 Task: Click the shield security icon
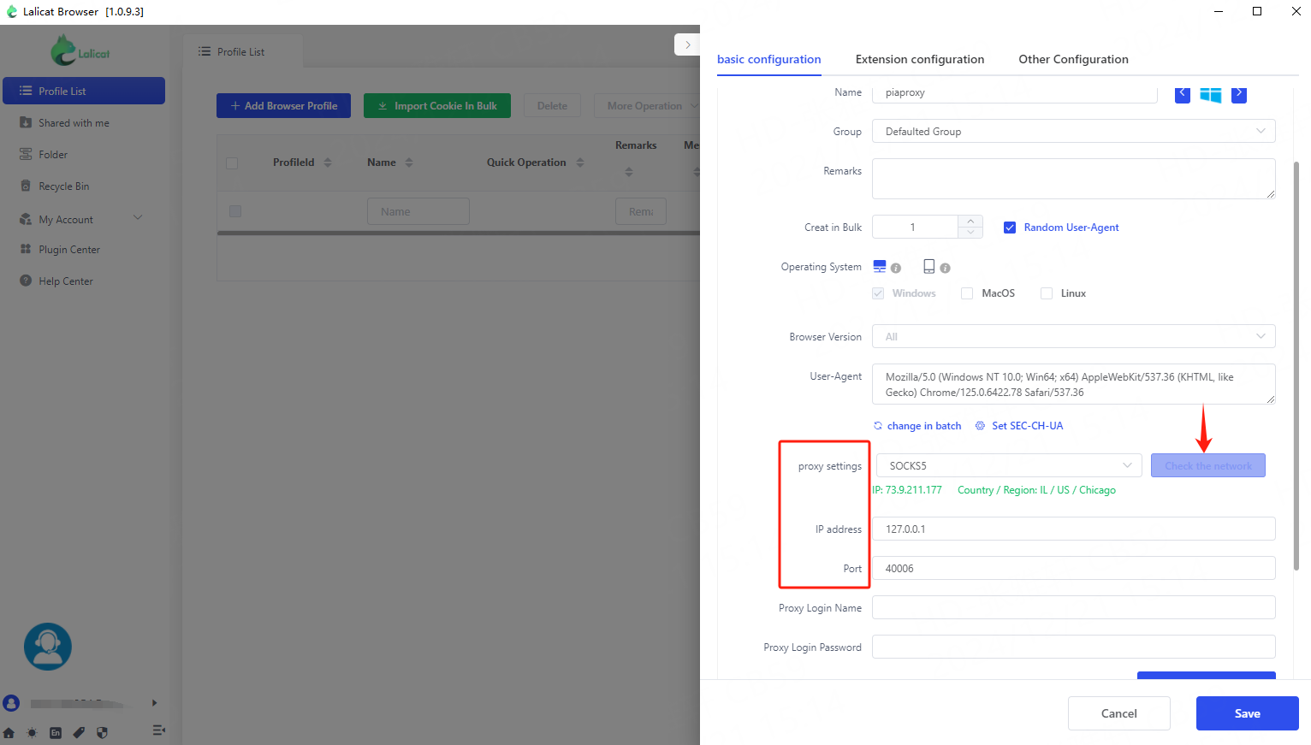(103, 733)
